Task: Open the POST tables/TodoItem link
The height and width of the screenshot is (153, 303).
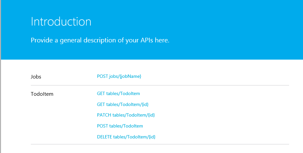Action: [x=120, y=126]
